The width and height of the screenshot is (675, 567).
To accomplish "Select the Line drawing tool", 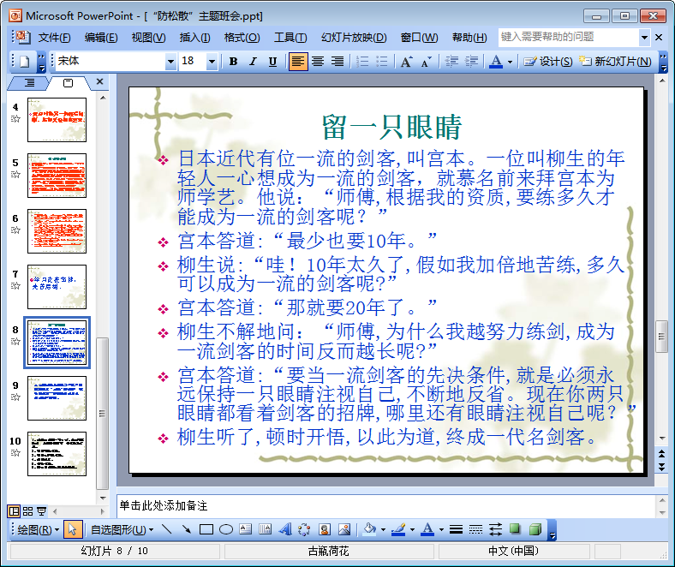I will tap(166, 530).
